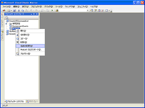This screenshot has width=145, height=108.
Task: Select the 参照設定 folder item
Action: (x=16, y=24)
